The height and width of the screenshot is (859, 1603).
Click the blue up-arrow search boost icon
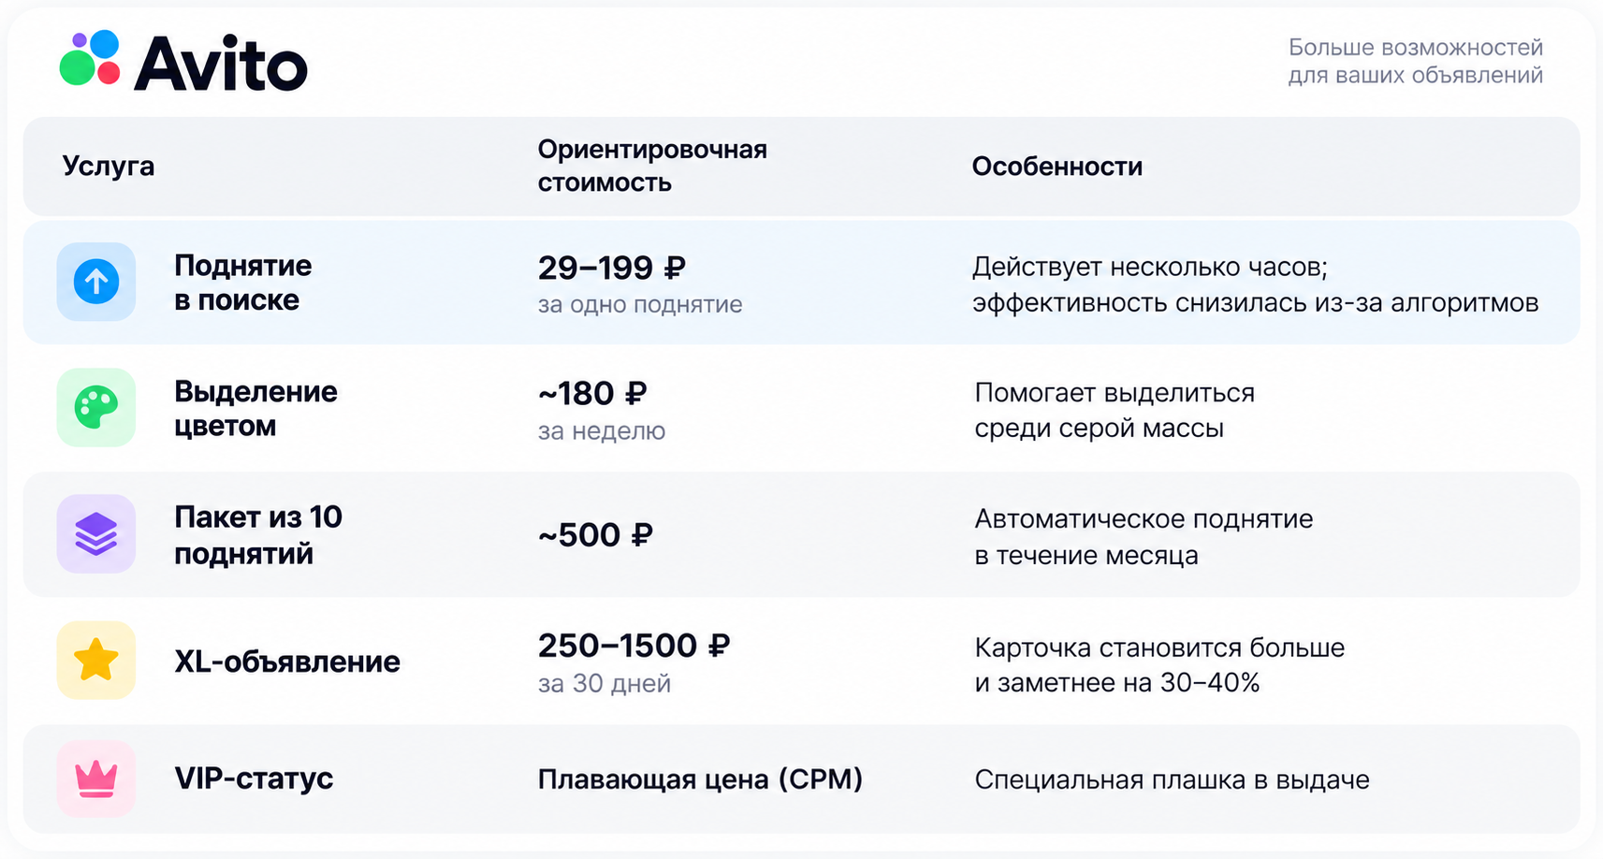96,282
